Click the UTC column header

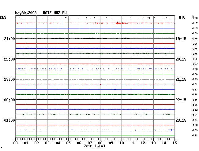pyautogui.click(x=182, y=17)
